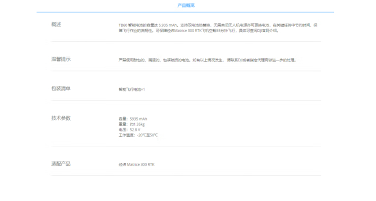This screenshot has height=201, width=376.
Task: Click the 包装清单 section heading
Action: (61, 88)
